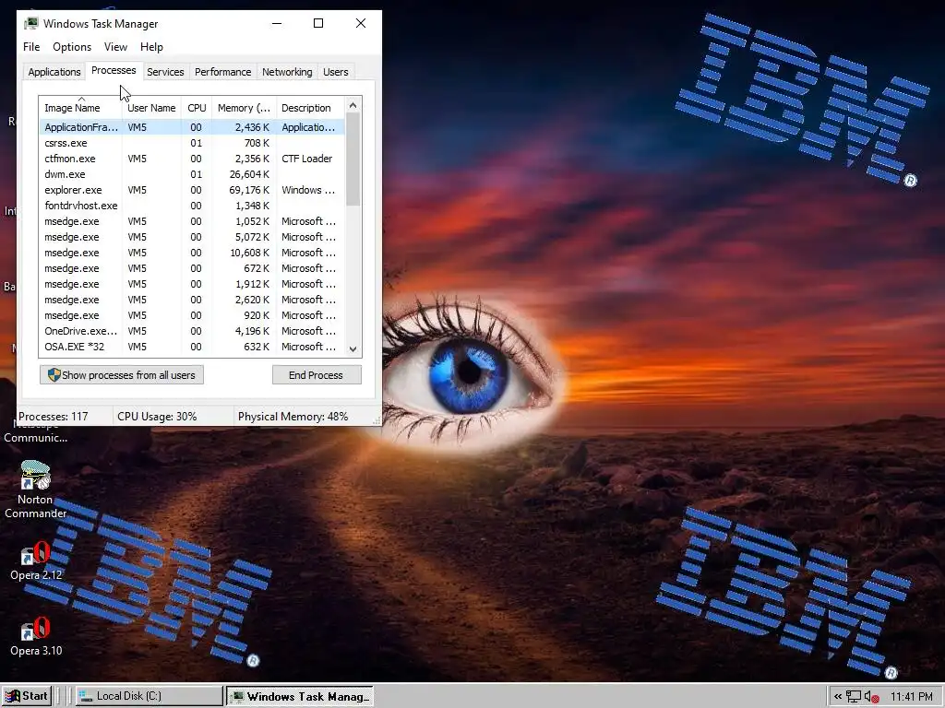Switch to Local Disk (C:) taskbar button
The image size is (945, 708).
click(150, 696)
